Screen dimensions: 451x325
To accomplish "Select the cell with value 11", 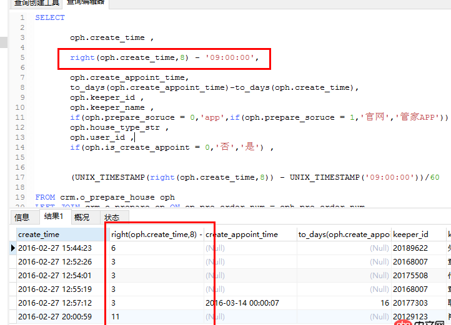I will (156, 317).
